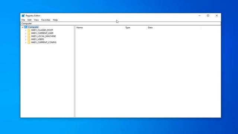Click the Registry Editor title bar icon
The width and height of the screenshot is (238, 134).
23,16
